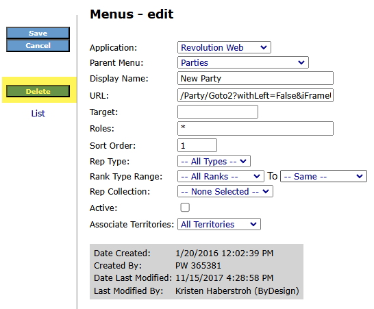Click the Application: label
The image size is (374, 309).
click(x=113, y=48)
